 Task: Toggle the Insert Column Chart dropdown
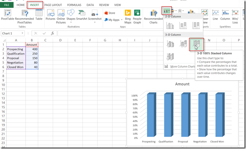(x=167, y=11)
